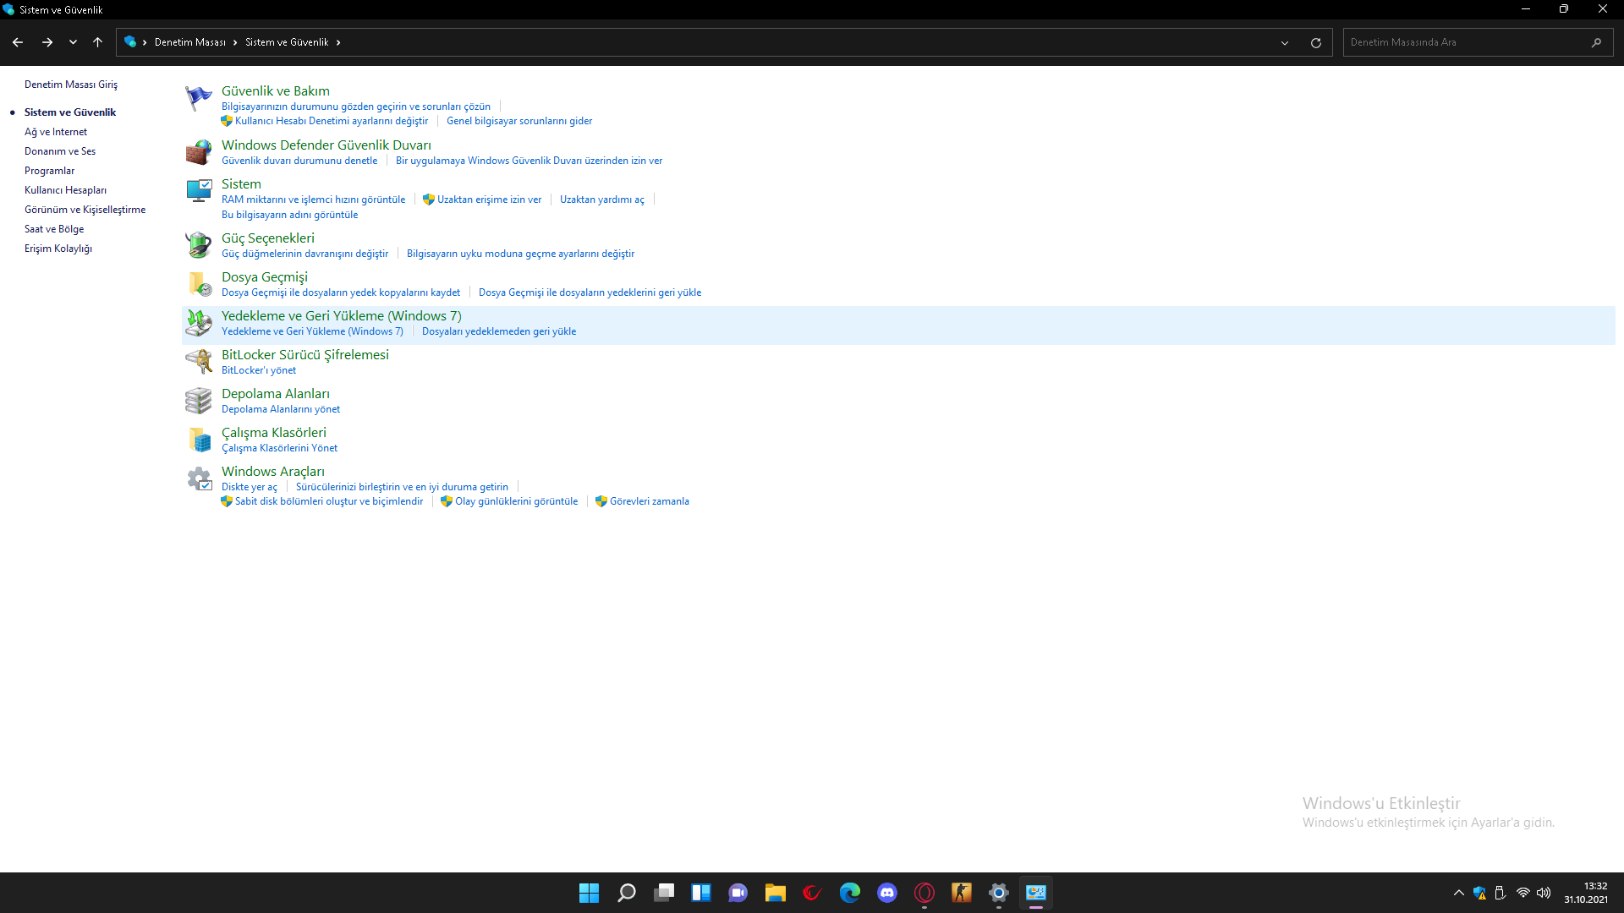Open Uzaktan erişime izin ver link
This screenshot has width=1624, height=913.
tap(489, 200)
